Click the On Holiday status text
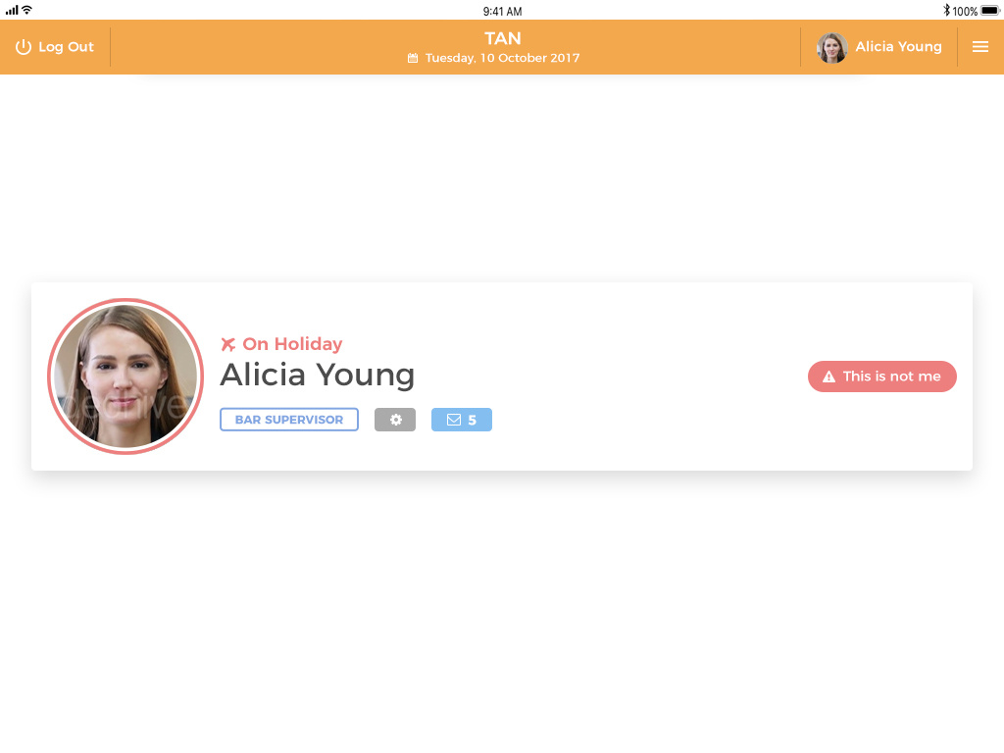Image resolution: width=1004 pixels, height=753 pixels. (x=292, y=344)
